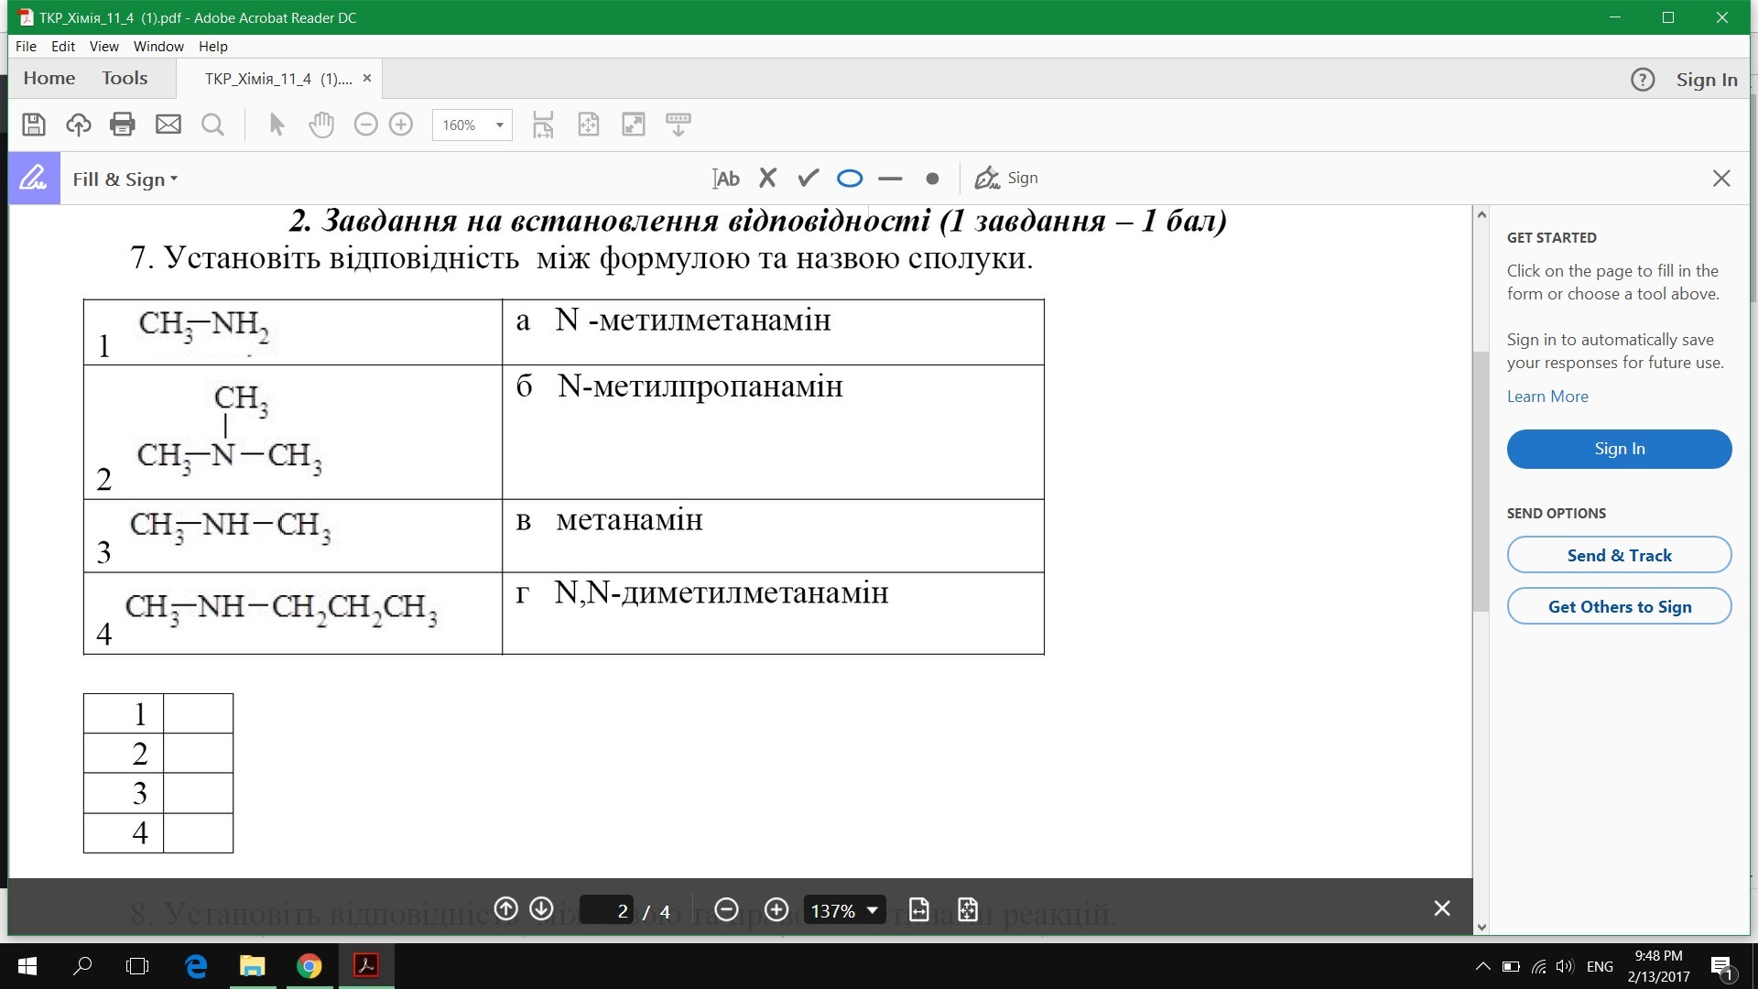Select the dot annotation tool
The height and width of the screenshot is (989, 1758).
pyautogui.click(x=932, y=179)
